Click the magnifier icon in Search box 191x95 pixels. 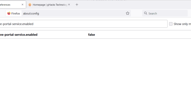(x=145, y=13)
